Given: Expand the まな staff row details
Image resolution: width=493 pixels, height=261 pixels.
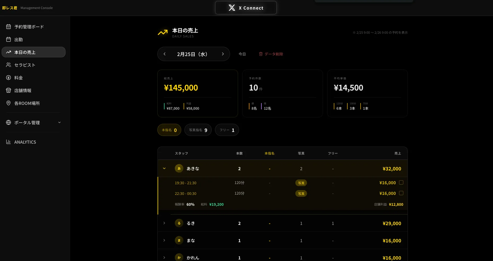Looking at the screenshot, I should [x=164, y=240].
